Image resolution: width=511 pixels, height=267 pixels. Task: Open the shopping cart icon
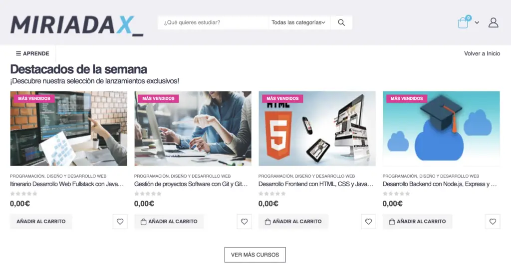pyautogui.click(x=464, y=22)
